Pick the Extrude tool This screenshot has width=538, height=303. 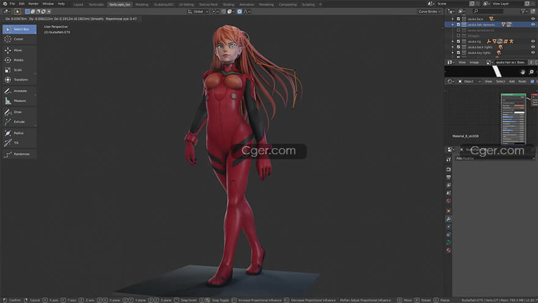pyautogui.click(x=19, y=122)
